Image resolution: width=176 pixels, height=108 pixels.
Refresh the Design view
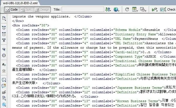[127, 9]
